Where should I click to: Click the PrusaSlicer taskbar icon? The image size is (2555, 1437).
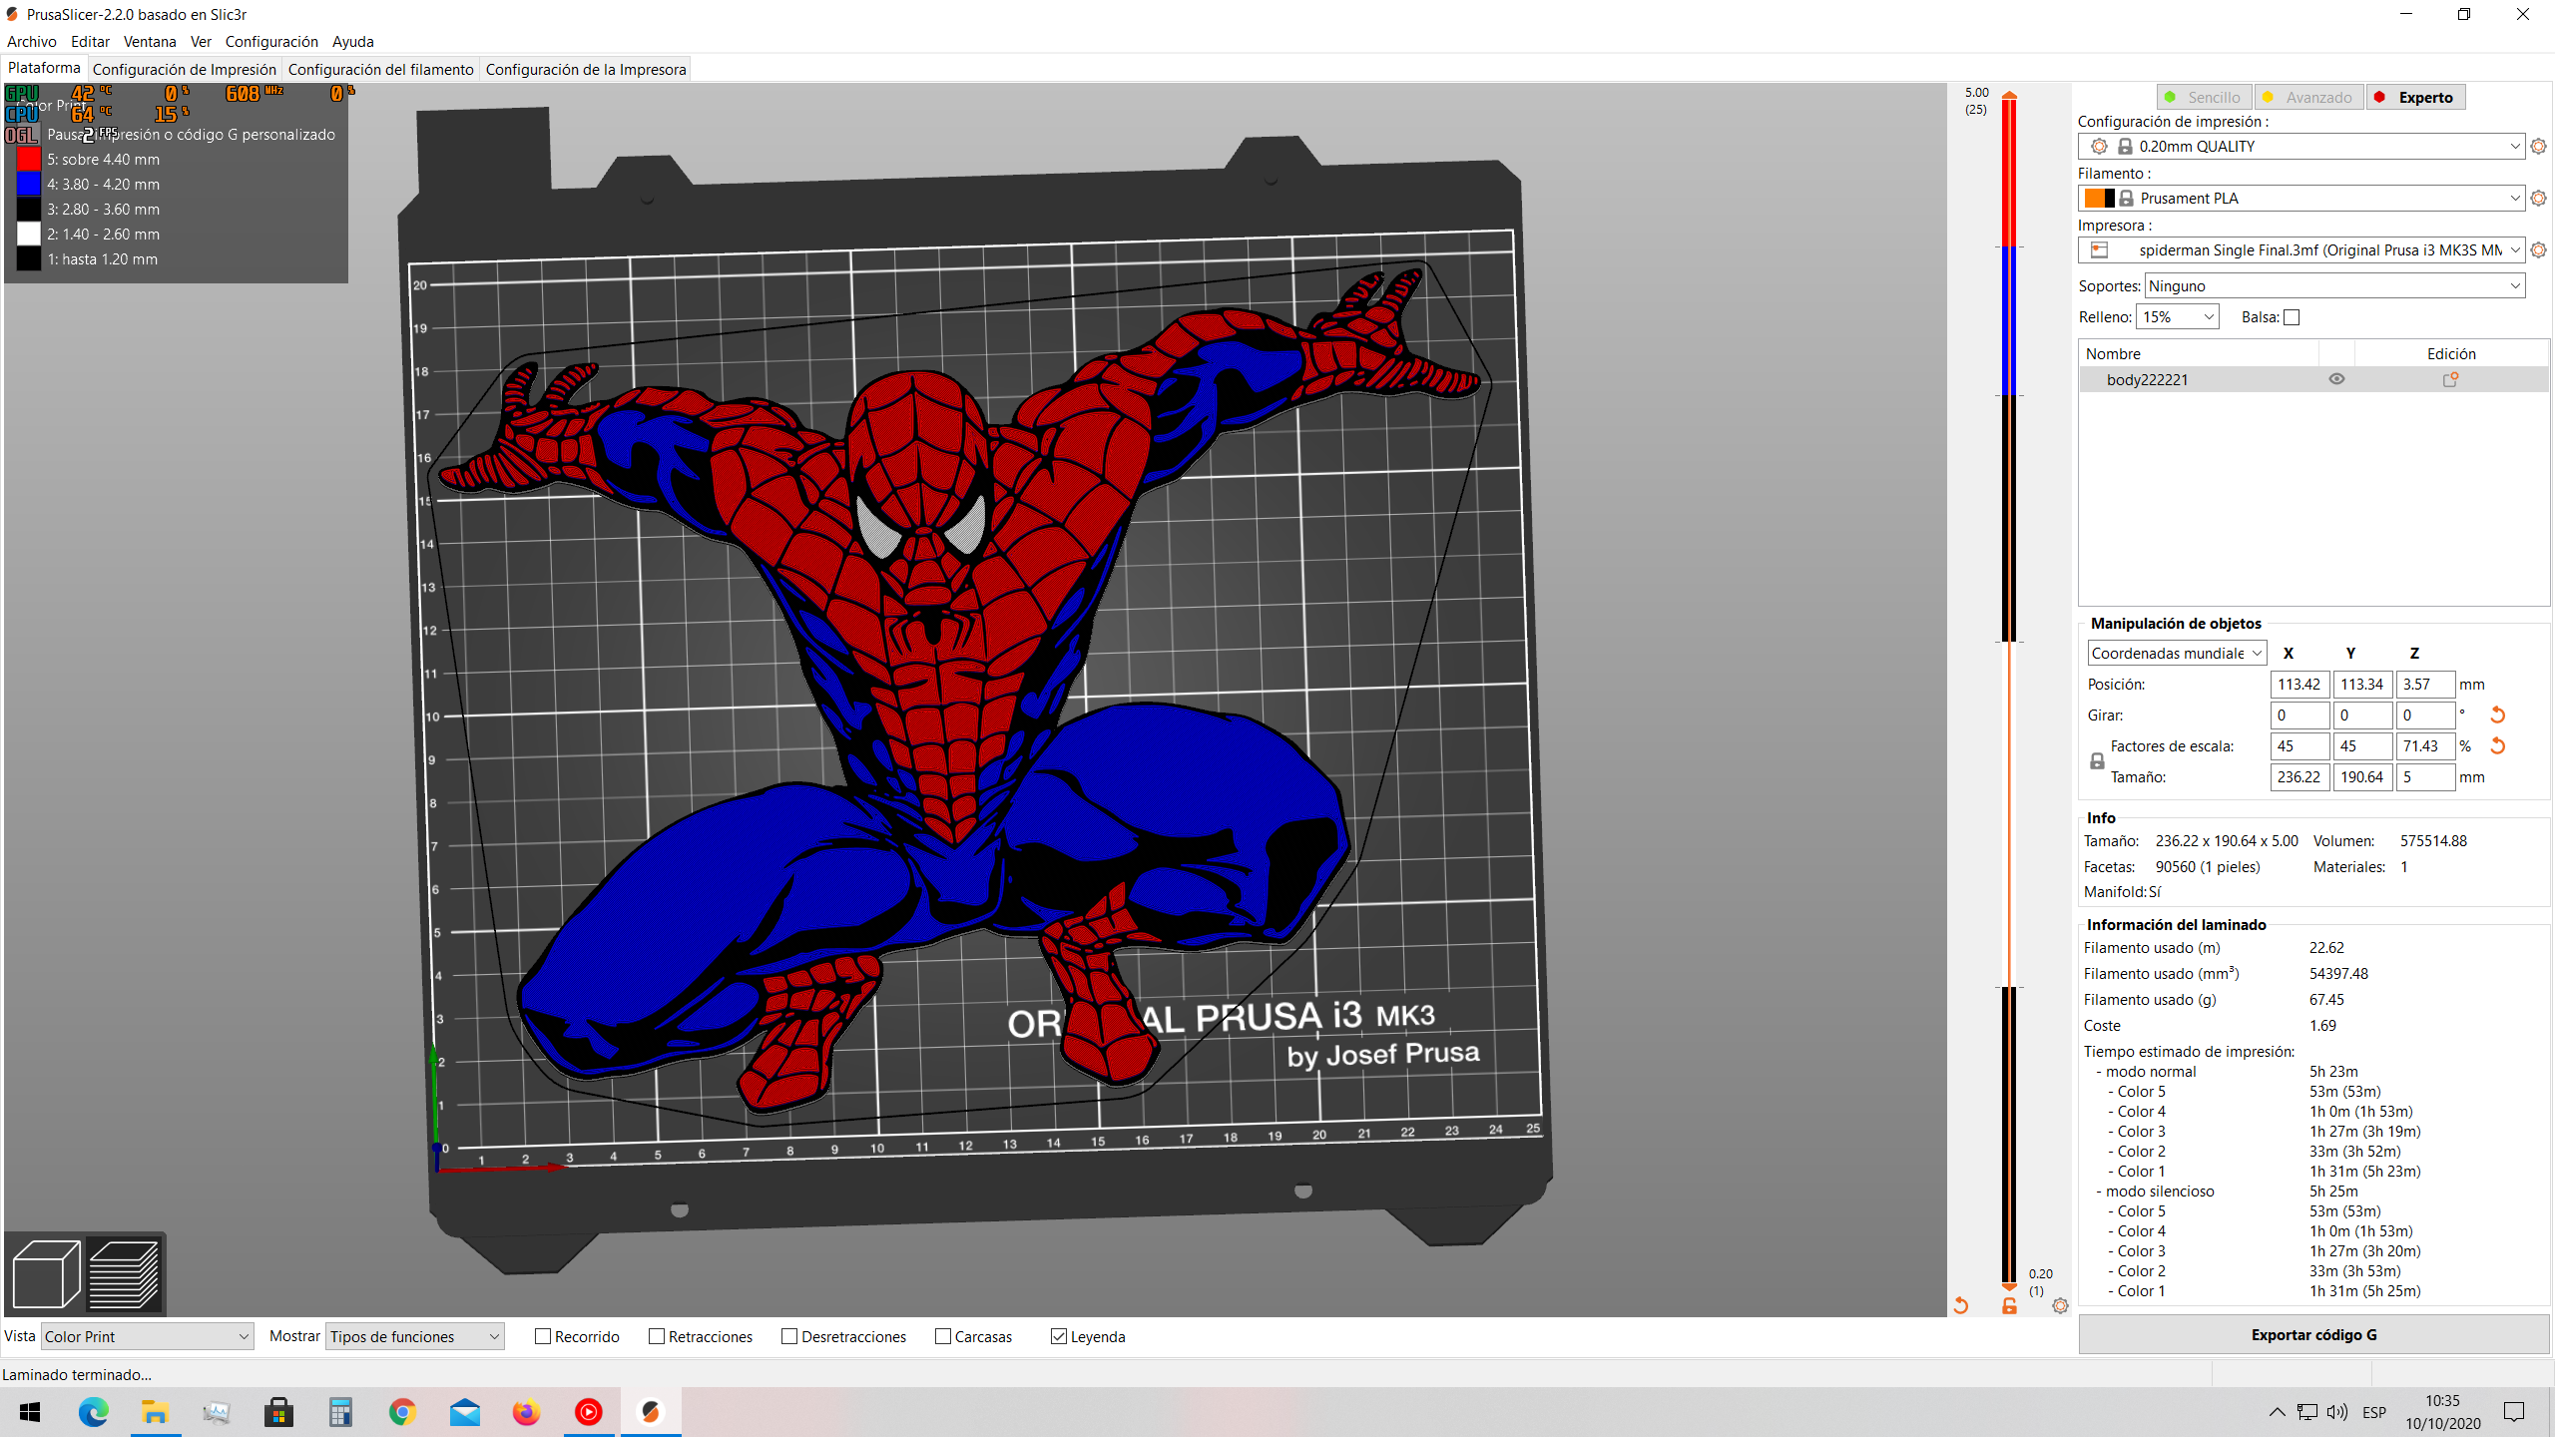(x=651, y=1412)
